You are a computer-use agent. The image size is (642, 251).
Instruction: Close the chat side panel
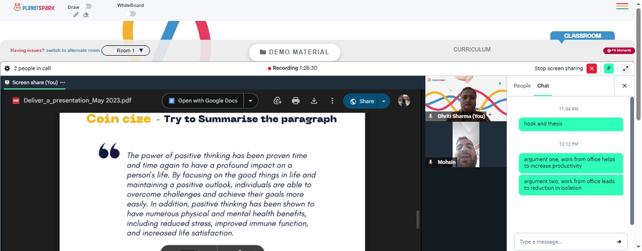(x=625, y=86)
